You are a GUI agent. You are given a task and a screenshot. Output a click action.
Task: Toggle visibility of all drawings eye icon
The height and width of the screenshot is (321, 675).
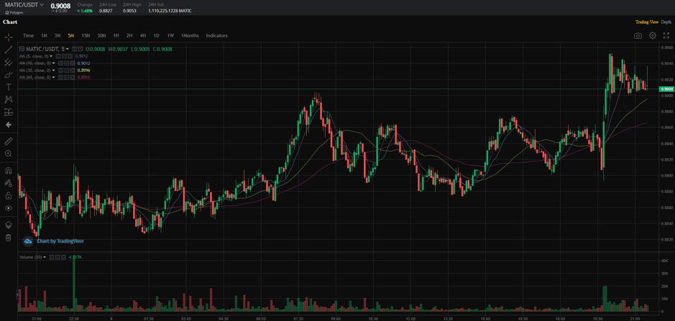click(x=9, y=208)
